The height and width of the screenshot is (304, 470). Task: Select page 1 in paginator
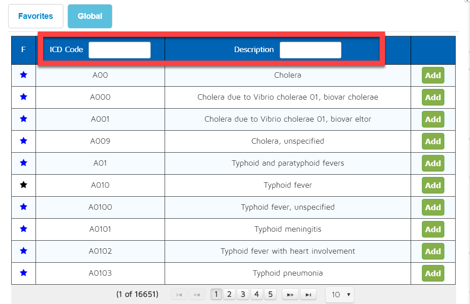(216, 295)
